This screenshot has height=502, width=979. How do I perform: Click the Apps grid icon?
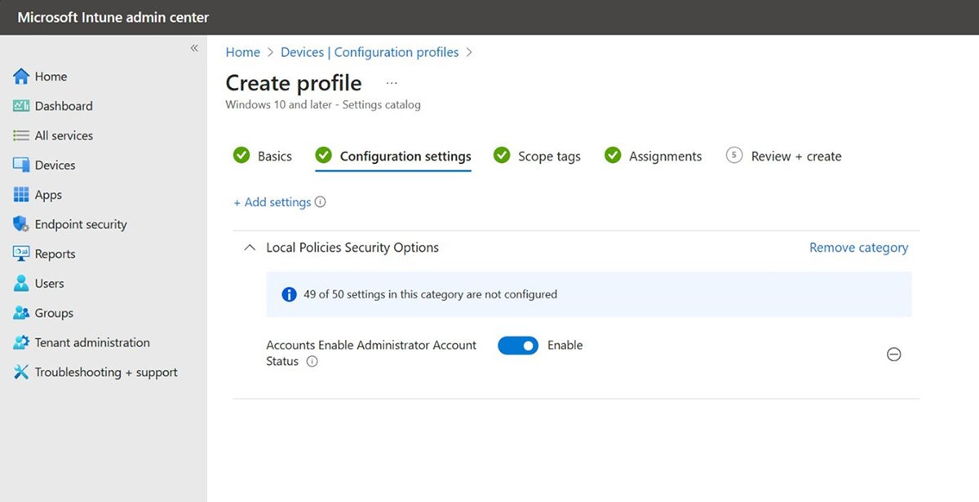tap(21, 195)
